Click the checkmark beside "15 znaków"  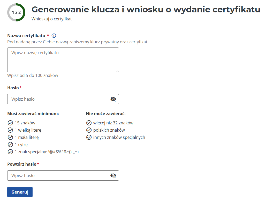coord(11,123)
